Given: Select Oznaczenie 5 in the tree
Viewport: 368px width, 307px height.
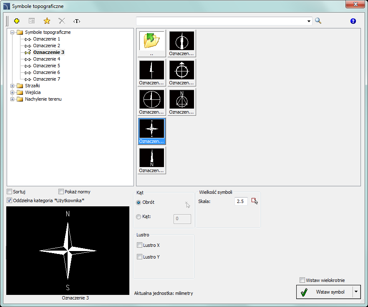Looking at the screenshot, I should (x=46, y=66).
